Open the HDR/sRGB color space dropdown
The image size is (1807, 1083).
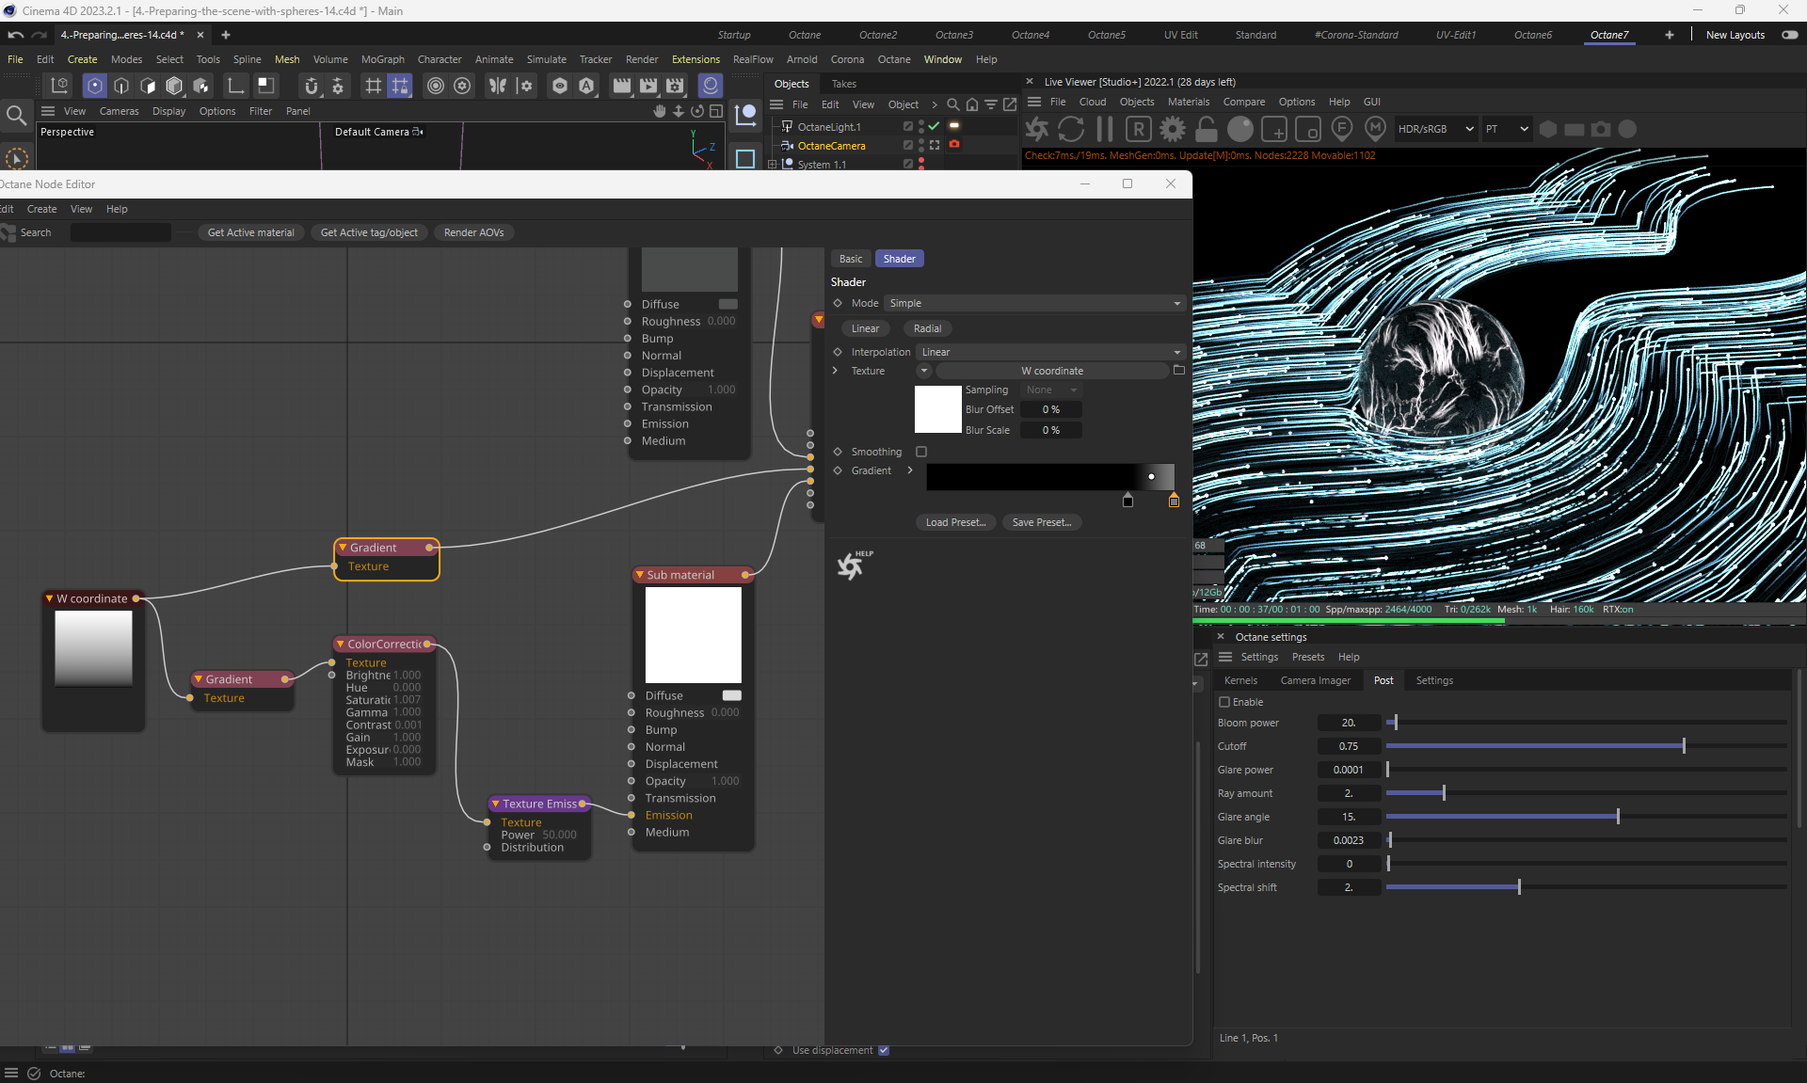(1434, 129)
